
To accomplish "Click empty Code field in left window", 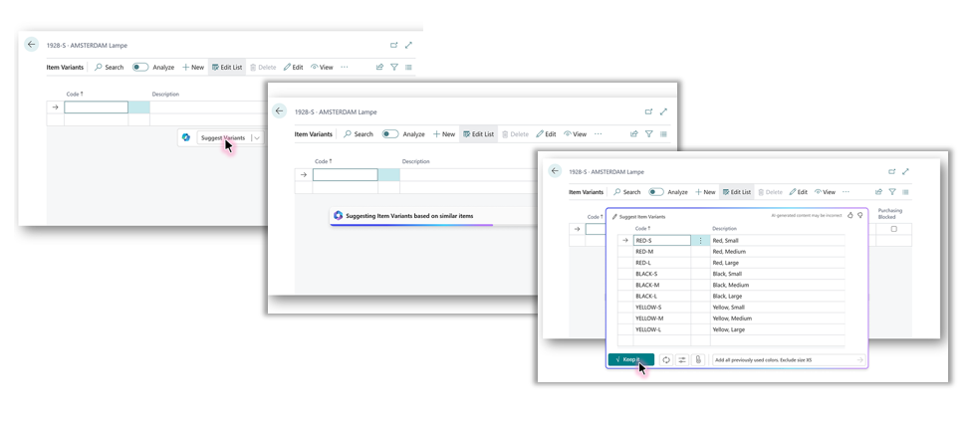I will (x=97, y=107).
